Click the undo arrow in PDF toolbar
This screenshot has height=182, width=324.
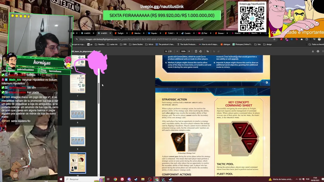coord(214,51)
